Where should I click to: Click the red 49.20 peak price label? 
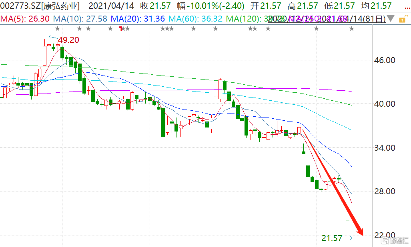coord(68,40)
